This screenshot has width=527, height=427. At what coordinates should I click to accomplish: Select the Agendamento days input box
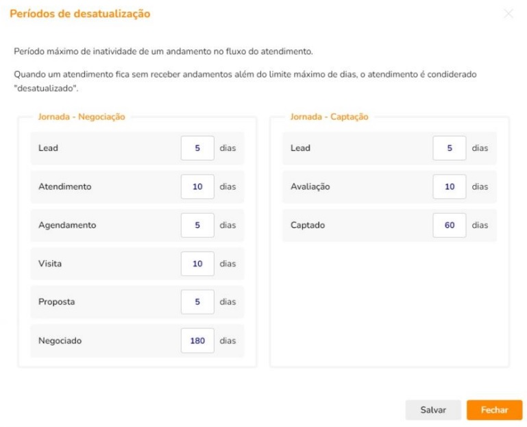(x=197, y=225)
